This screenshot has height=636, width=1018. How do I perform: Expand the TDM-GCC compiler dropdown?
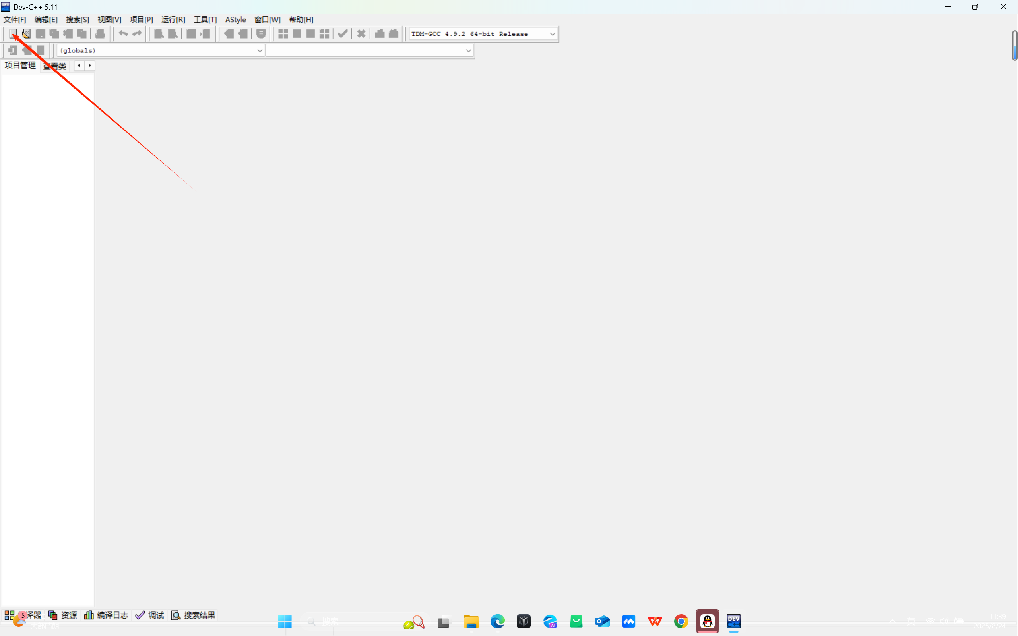tap(552, 34)
